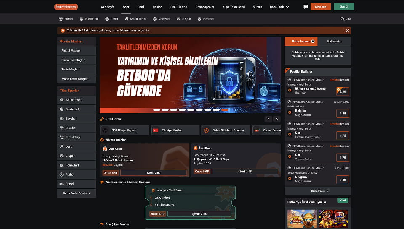The height and width of the screenshot is (229, 404).
Task: Click the Ara search field
Action: click(346, 19)
